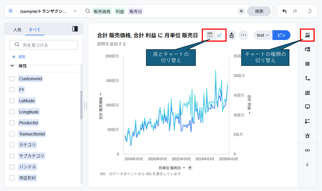The image size is (322, 191).
Task: Toggle sort ascending arrow for 販売日 axis
Action: 190,168
